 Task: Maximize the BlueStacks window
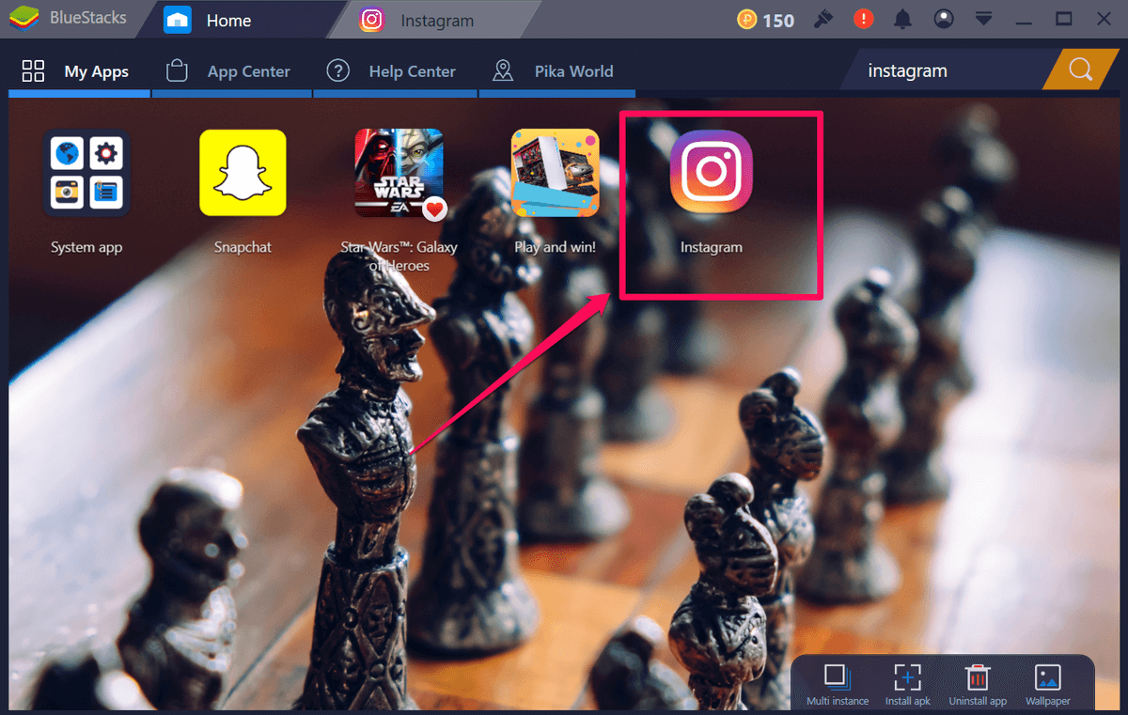pos(1064,20)
